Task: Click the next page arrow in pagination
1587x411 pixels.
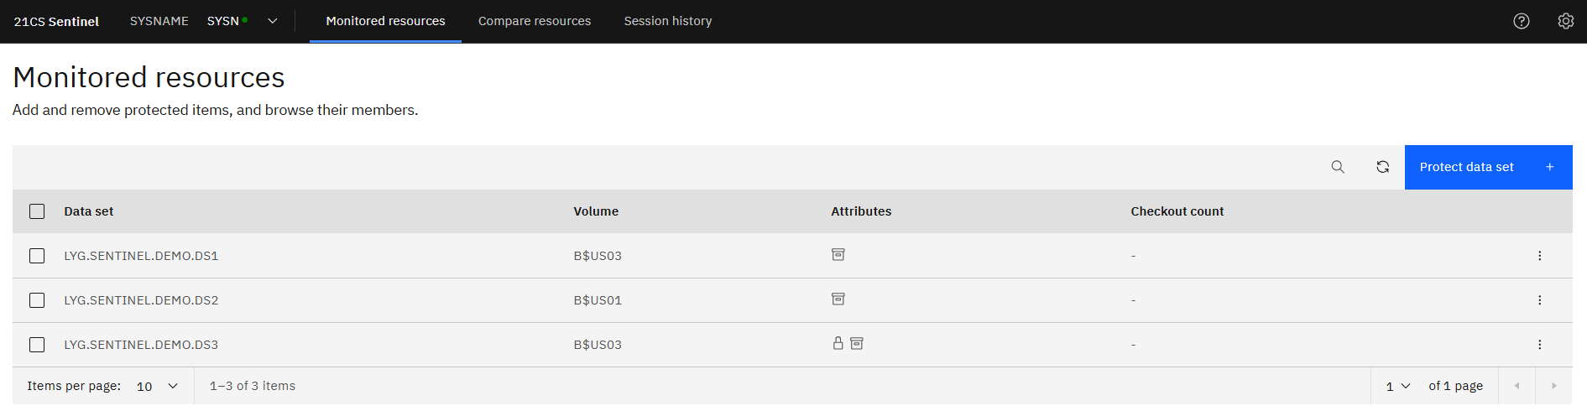Action: point(1553,386)
